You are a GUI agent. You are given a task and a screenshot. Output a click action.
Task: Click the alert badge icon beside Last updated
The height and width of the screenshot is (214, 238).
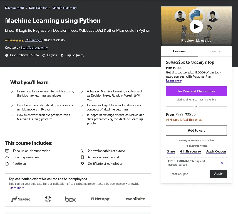pos(6,55)
